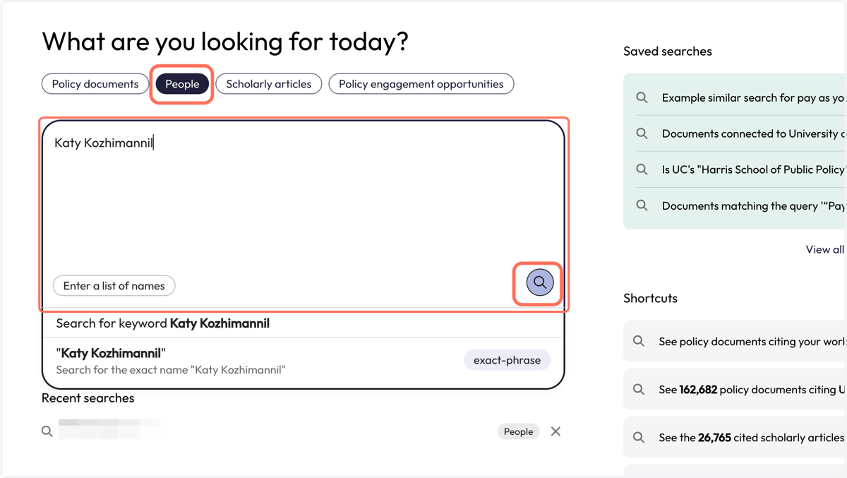
Task: Click magnifier icon beside '26,765 cited scholarly articles'
Action: click(639, 438)
